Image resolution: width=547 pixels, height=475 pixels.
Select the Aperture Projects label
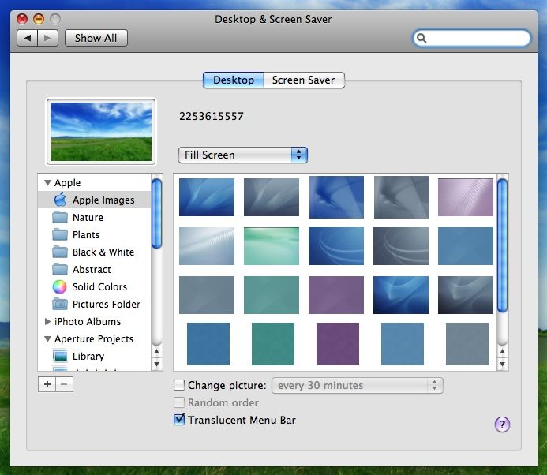94,339
